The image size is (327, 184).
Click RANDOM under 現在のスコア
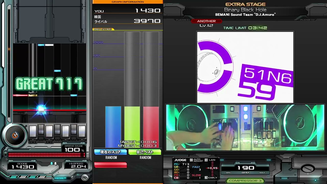click(x=111, y=158)
